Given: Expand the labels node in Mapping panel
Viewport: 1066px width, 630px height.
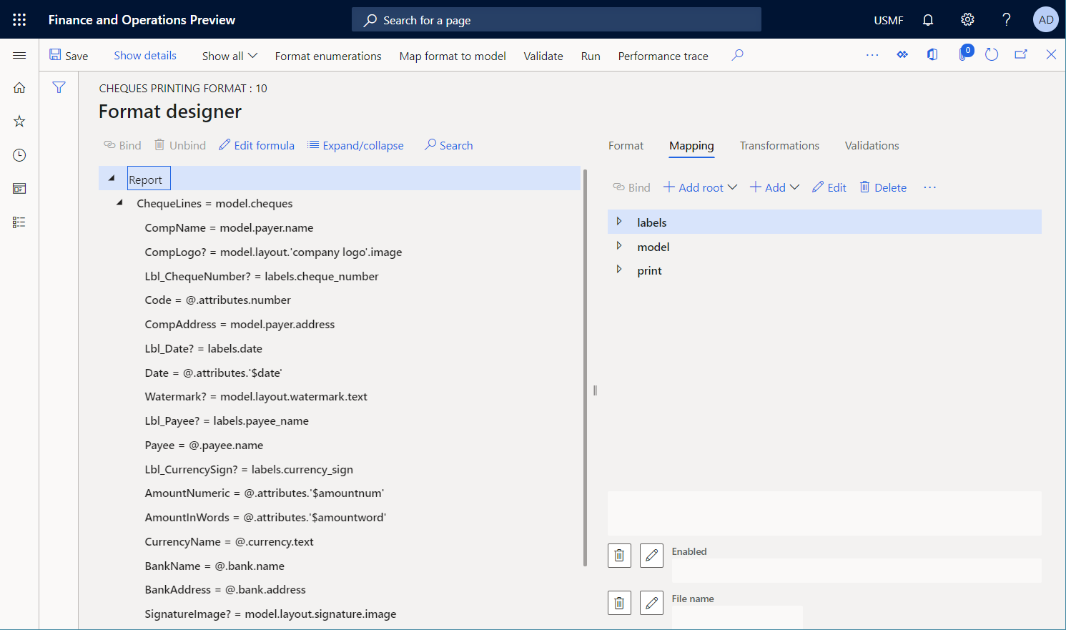Looking at the screenshot, I should (x=619, y=222).
